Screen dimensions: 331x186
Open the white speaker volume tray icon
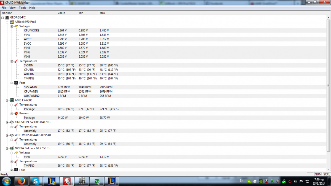[296, 181]
